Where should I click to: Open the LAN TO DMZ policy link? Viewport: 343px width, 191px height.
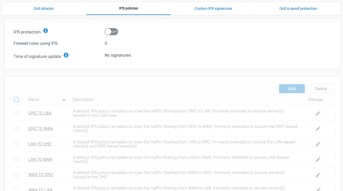point(40,144)
